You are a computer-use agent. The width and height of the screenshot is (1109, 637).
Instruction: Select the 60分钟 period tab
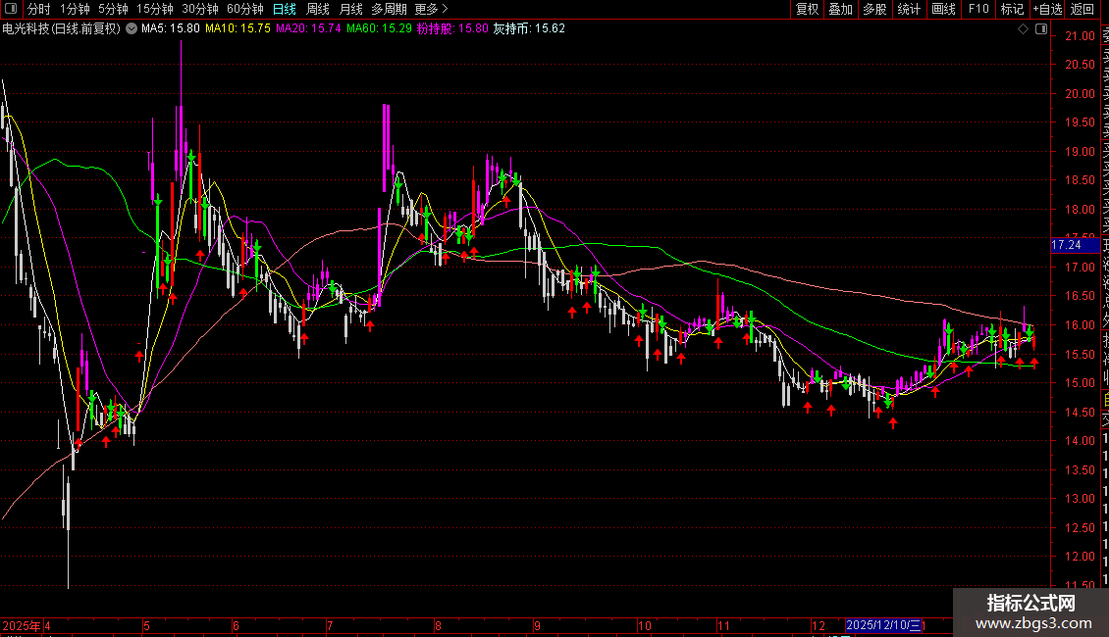pyautogui.click(x=245, y=9)
